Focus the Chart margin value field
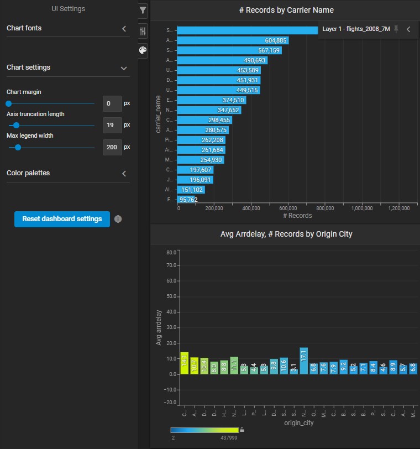 (112, 103)
